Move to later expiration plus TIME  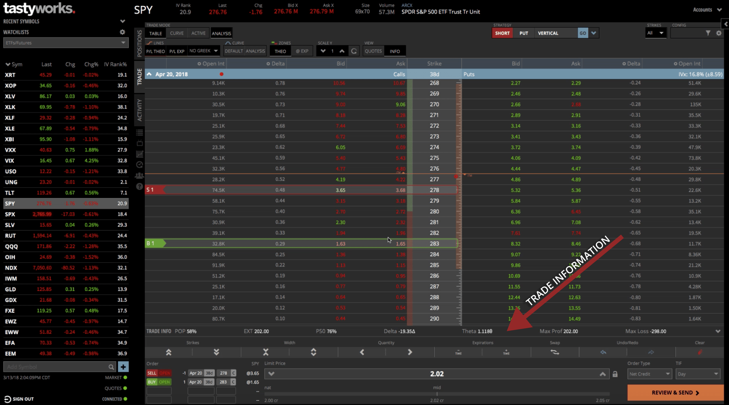point(506,352)
